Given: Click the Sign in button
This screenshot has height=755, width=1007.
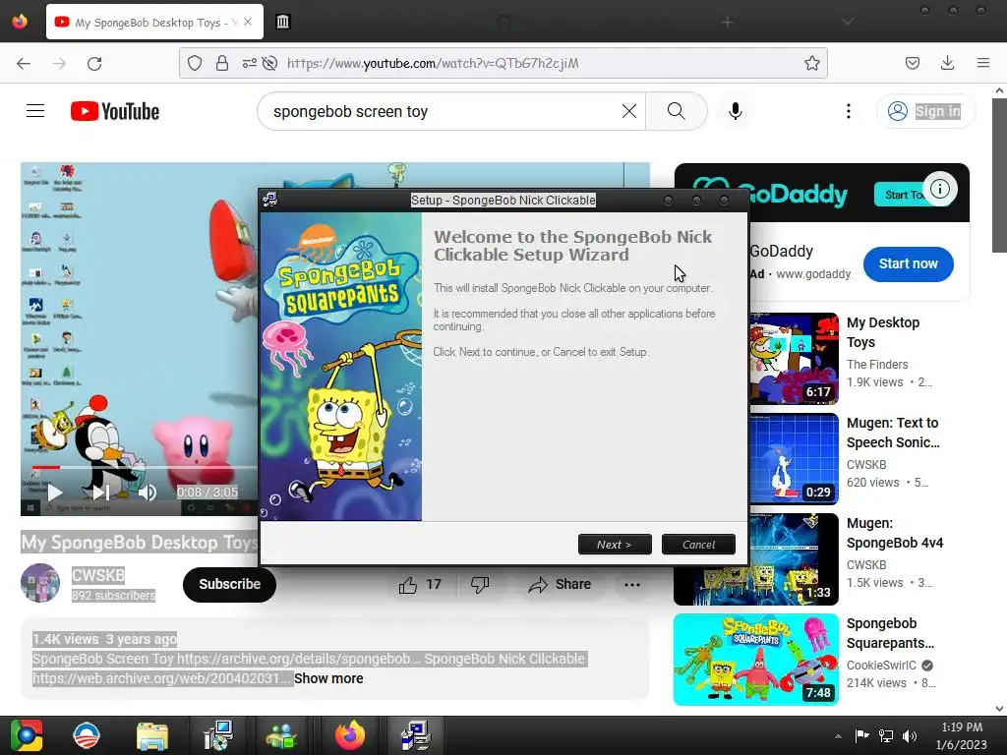Looking at the screenshot, I should click(x=926, y=111).
